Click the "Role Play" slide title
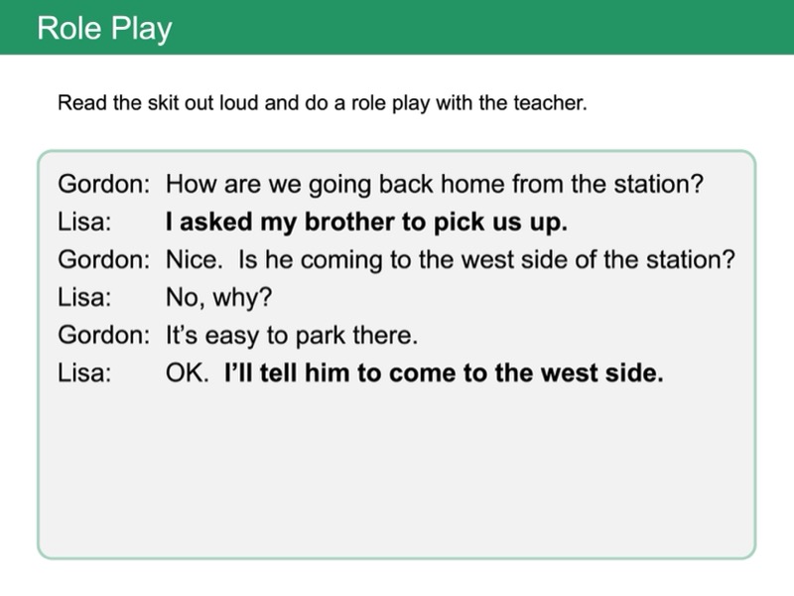 (x=104, y=28)
